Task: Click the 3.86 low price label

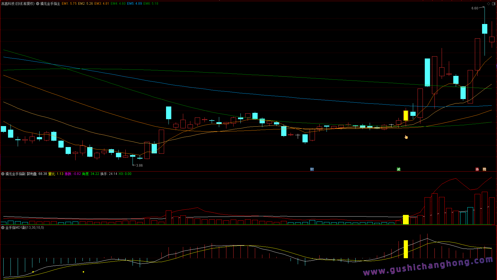Action: [x=139, y=166]
